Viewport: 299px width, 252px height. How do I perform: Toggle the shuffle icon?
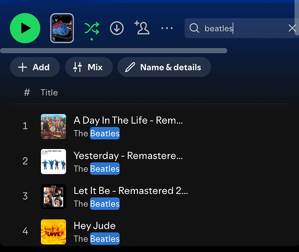point(92,28)
